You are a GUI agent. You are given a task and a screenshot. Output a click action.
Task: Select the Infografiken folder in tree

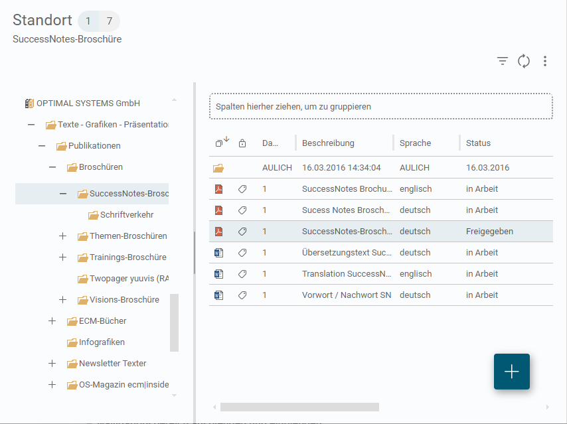[x=101, y=342]
